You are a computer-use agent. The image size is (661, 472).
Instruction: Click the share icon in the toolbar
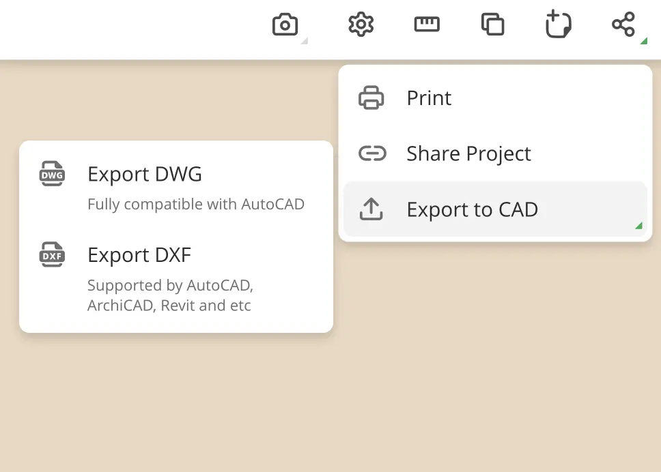623,25
